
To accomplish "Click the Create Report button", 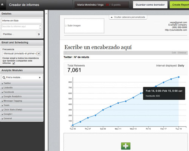I will [180, 5].
